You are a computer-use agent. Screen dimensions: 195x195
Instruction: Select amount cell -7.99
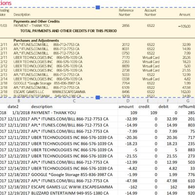point(128,131)
